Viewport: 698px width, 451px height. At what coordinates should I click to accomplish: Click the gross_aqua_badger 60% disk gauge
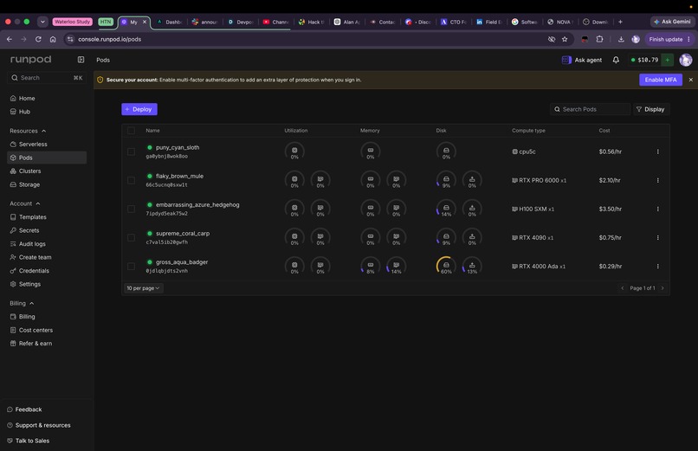[x=446, y=266]
